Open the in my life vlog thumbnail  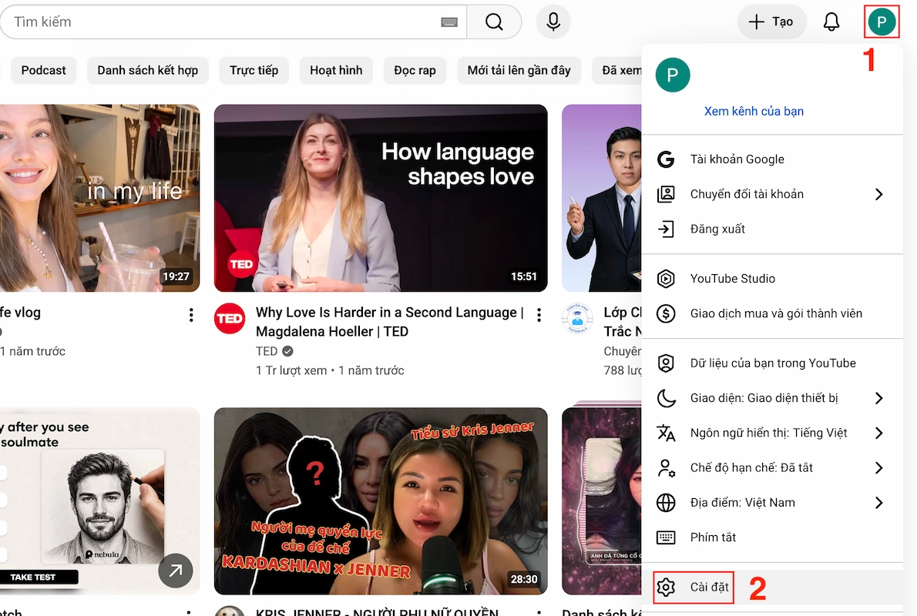(99, 198)
